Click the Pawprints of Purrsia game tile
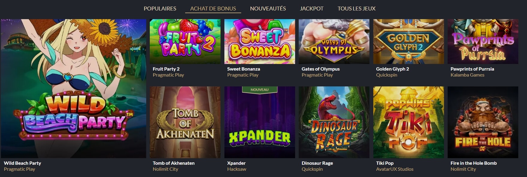Screen dimensions: 527x177 [x=483, y=42]
